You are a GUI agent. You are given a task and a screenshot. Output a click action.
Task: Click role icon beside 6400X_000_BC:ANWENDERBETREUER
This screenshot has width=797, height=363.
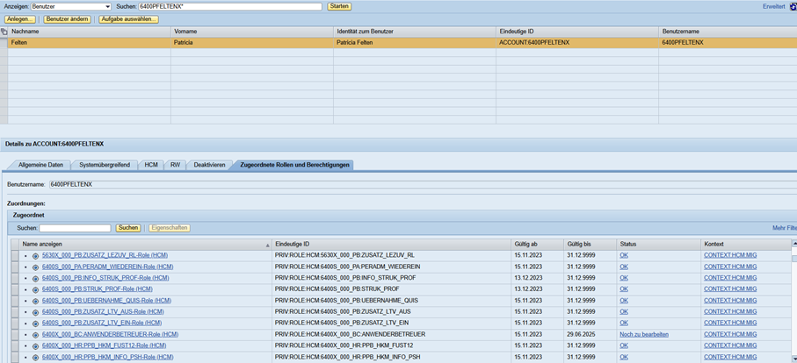click(x=35, y=334)
